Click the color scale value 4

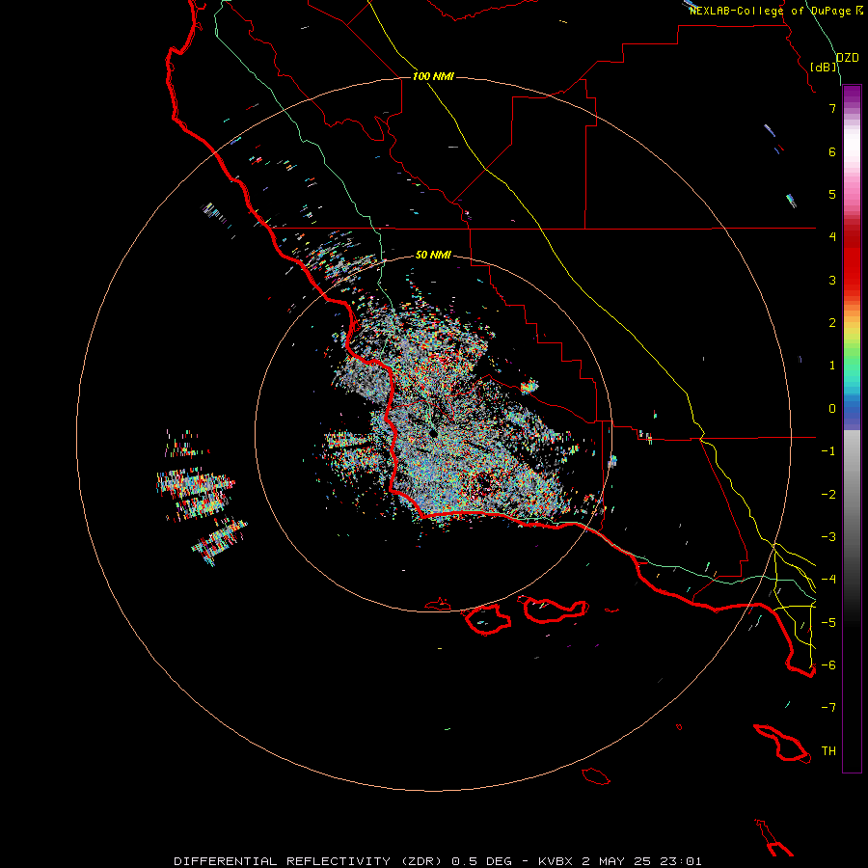click(x=832, y=237)
